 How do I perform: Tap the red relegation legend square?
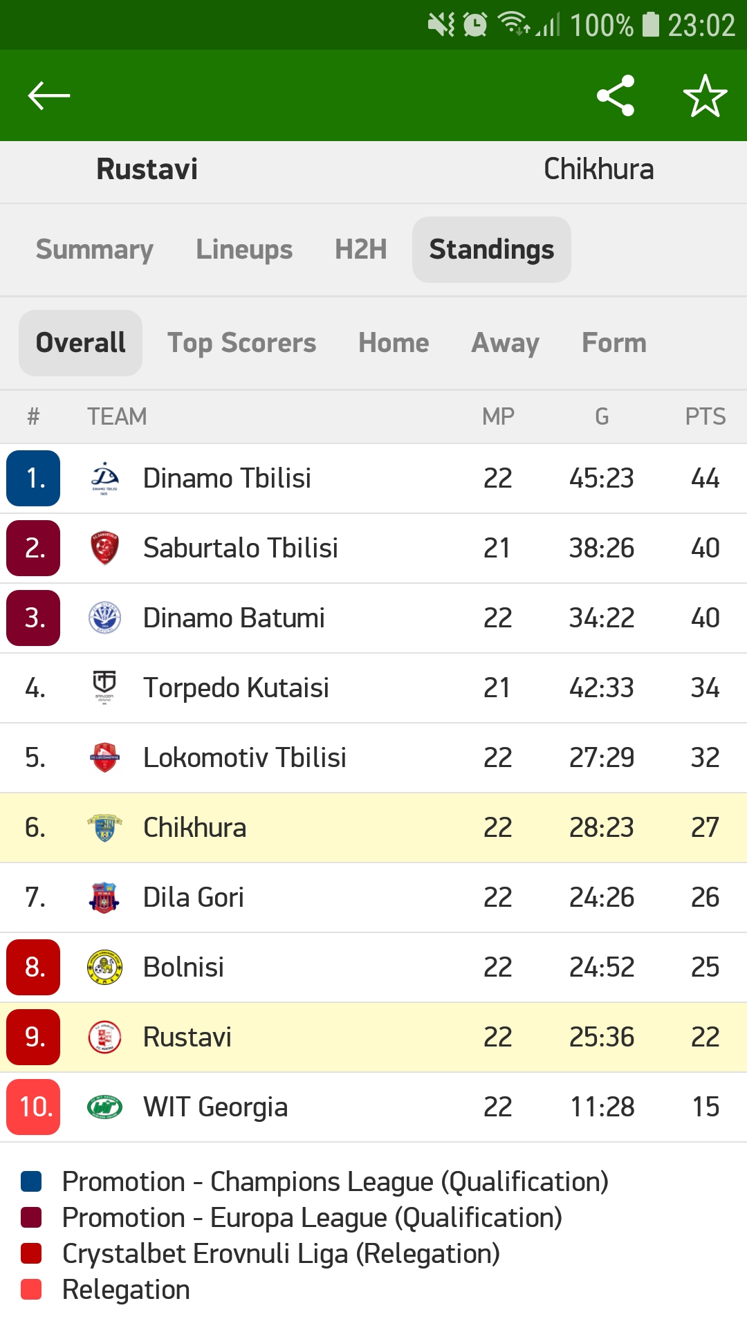(x=33, y=1252)
